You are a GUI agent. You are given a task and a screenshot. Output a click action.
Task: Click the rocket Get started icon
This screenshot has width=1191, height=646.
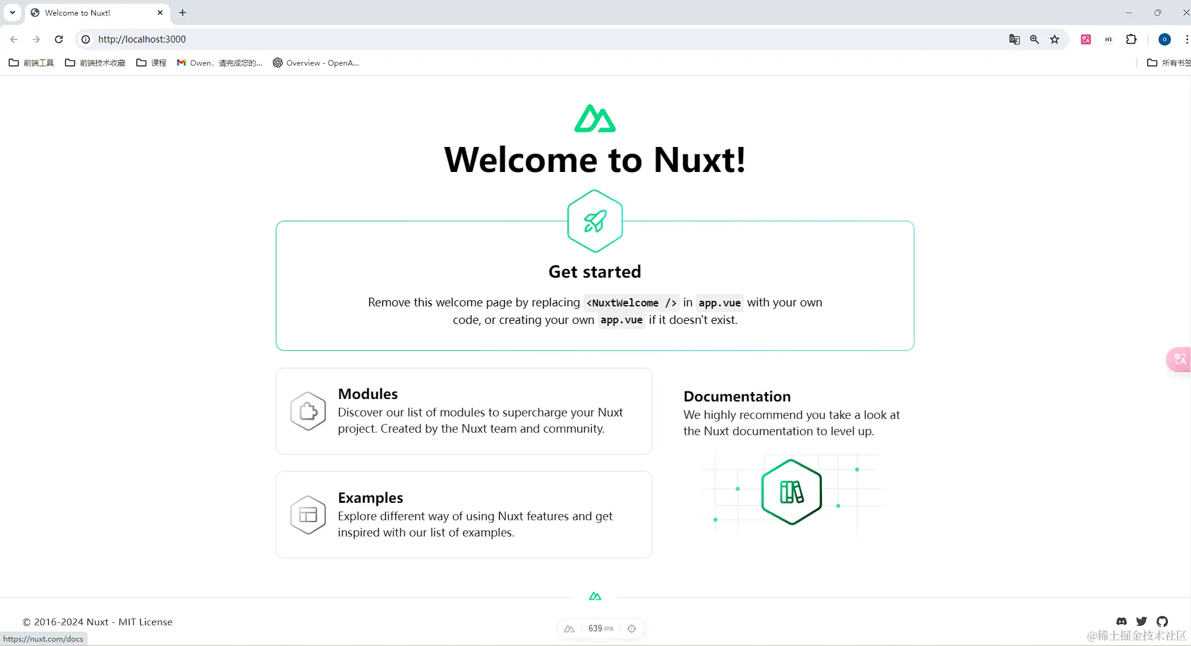coord(595,221)
